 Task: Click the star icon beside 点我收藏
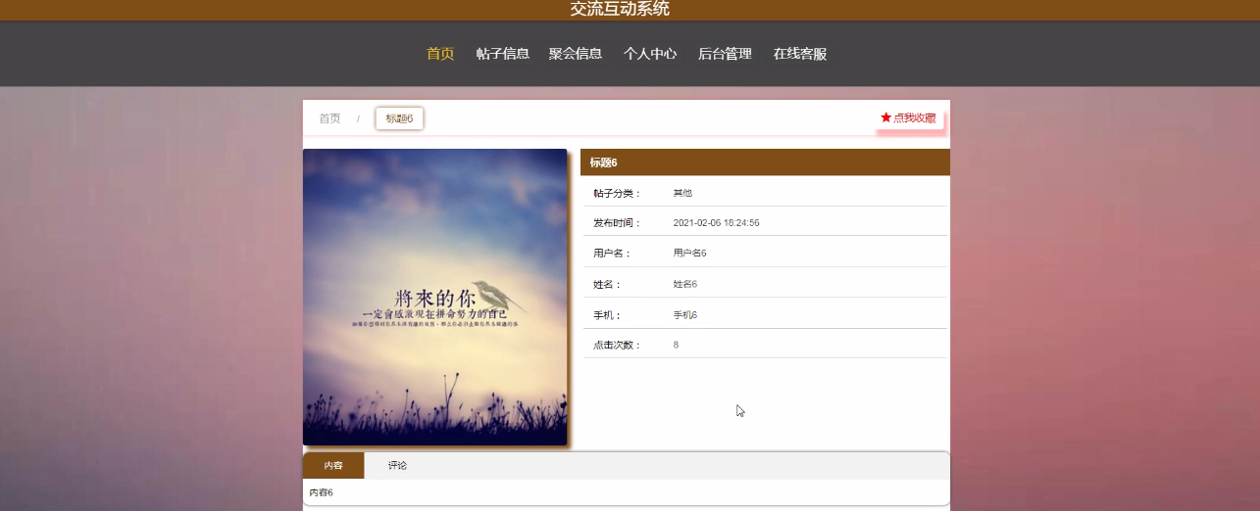(x=885, y=117)
